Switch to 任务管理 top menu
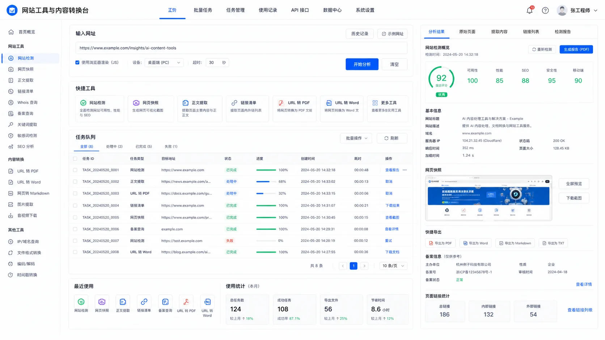Viewport: 605px width, 340px height. pos(235,10)
